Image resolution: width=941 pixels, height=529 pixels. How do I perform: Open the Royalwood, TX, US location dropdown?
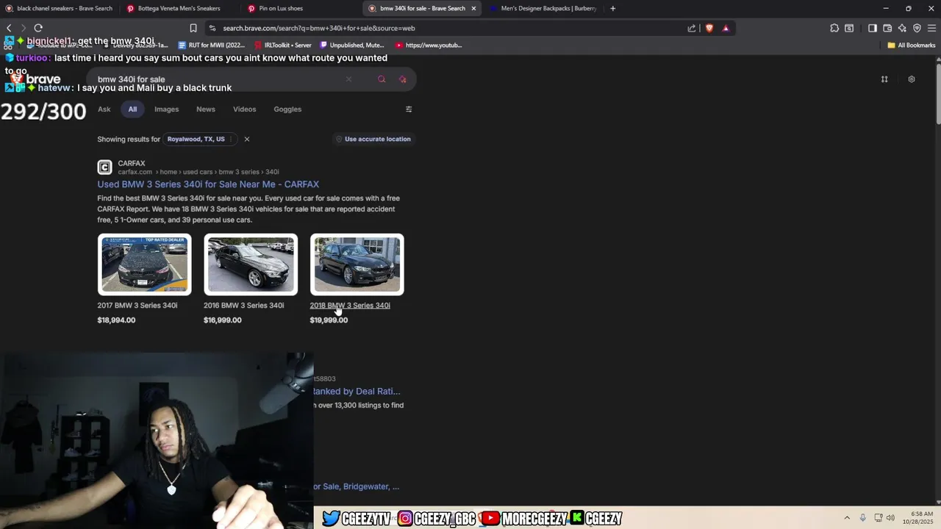[x=199, y=139]
